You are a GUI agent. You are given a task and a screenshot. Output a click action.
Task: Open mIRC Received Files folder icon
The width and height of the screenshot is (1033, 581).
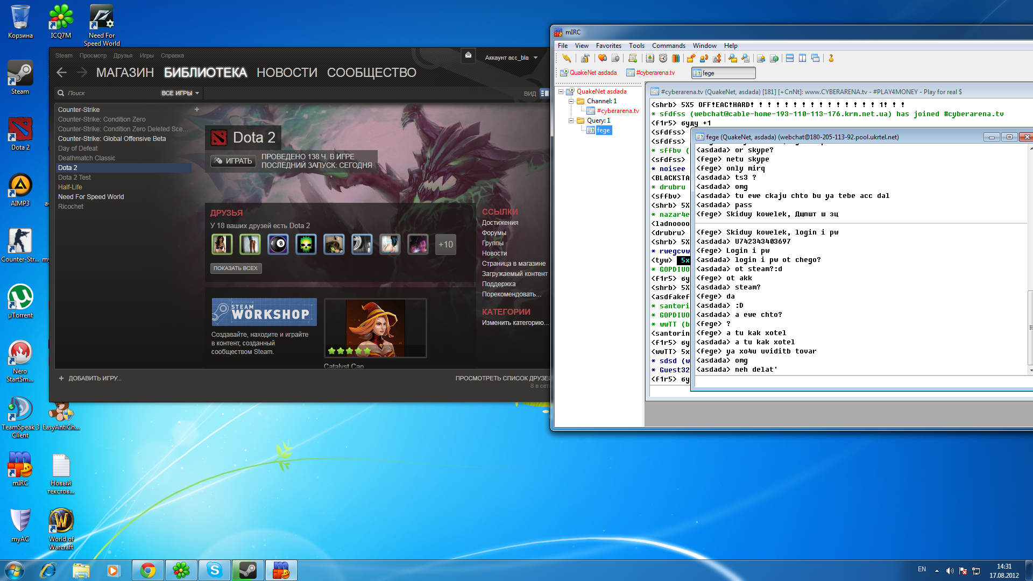pyautogui.click(x=733, y=58)
